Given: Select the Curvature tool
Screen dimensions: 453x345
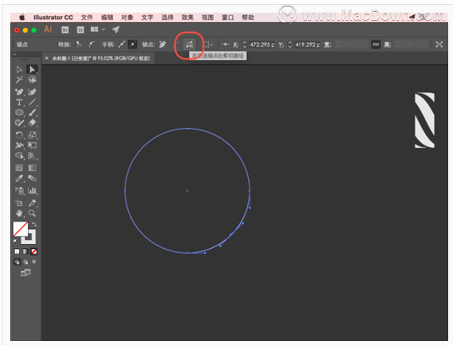Looking at the screenshot, I should click(32, 92).
